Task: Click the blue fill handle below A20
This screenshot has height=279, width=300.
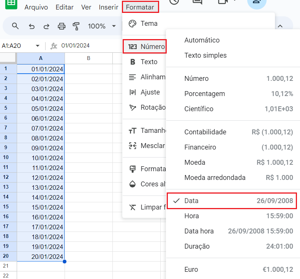Action: coord(65,262)
